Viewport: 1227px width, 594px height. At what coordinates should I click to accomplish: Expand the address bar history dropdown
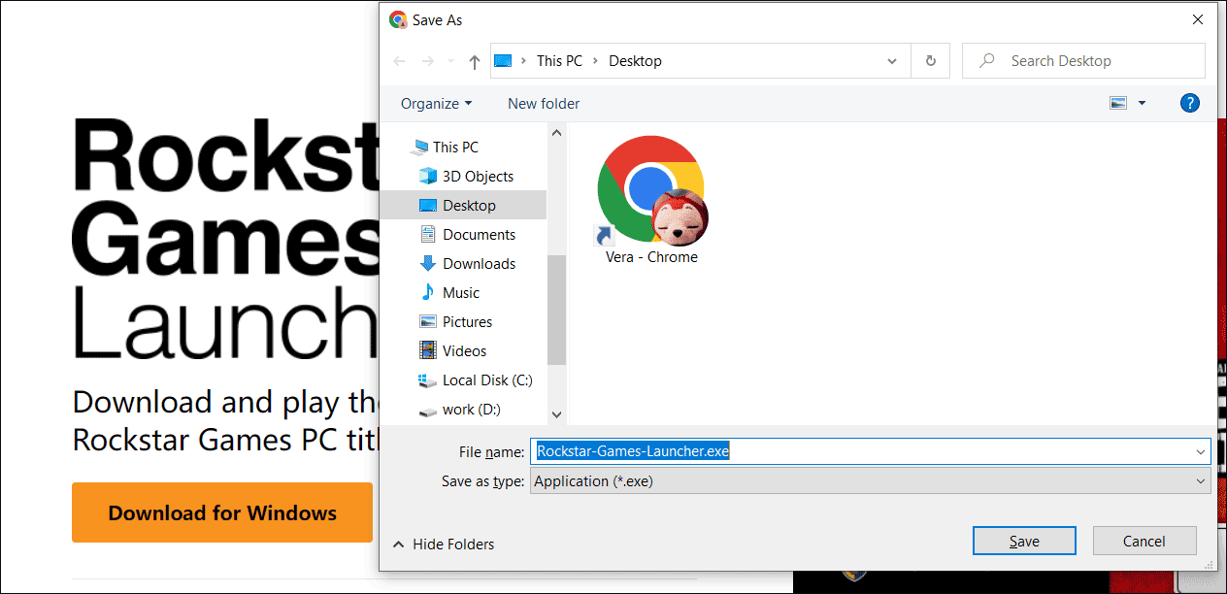coord(892,61)
